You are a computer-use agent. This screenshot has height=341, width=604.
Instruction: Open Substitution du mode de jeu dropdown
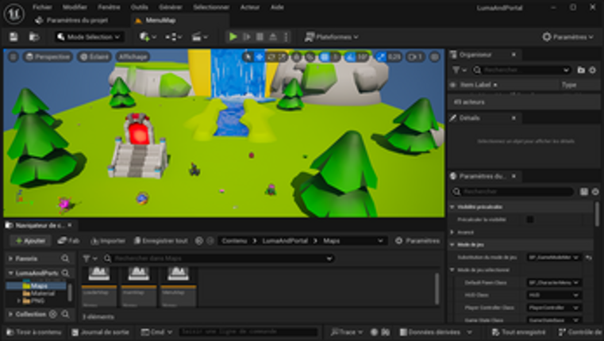tap(554, 257)
